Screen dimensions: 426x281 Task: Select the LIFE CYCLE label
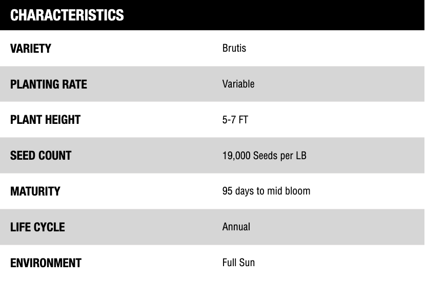tap(37, 227)
